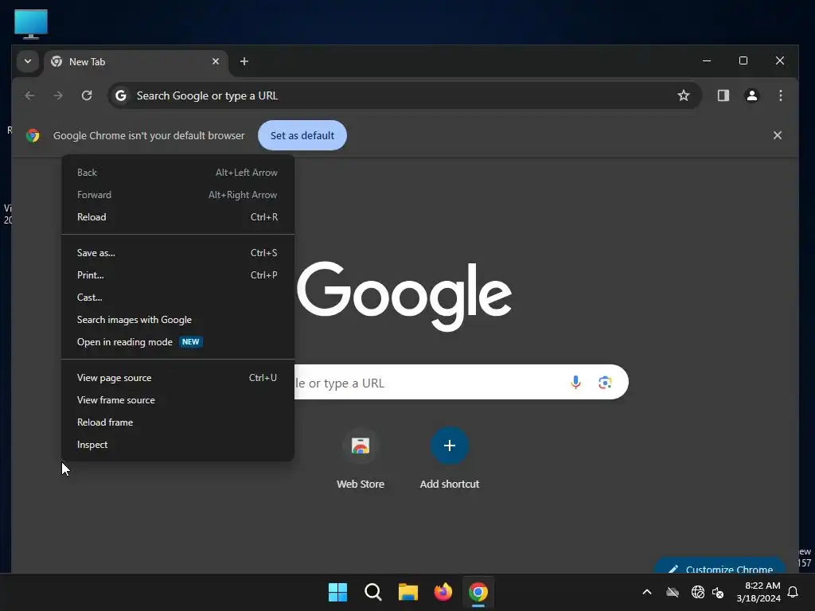Choose View page source
The height and width of the screenshot is (611, 815).
click(x=177, y=378)
